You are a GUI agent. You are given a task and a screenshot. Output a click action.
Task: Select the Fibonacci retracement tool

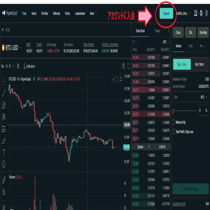(x=4, y=105)
